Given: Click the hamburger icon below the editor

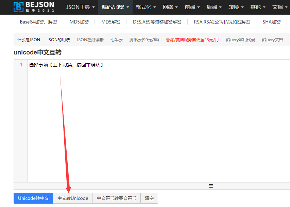Looking at the screenshot, I should click(210, 186).
